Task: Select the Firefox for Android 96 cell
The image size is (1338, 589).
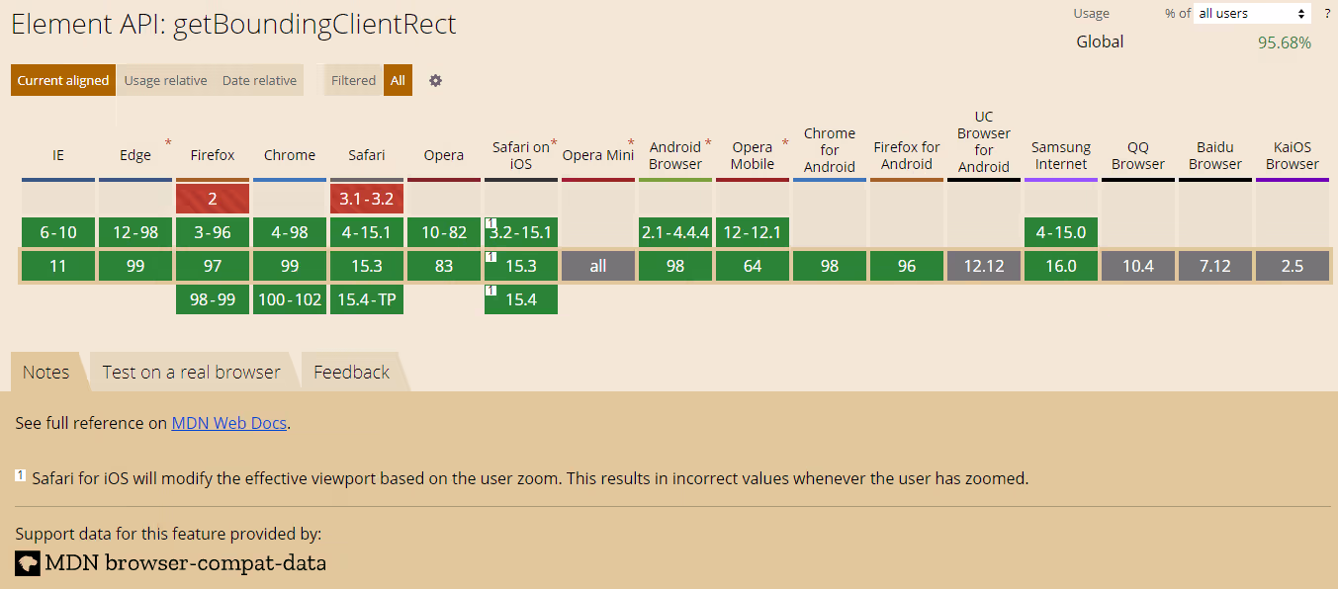Action: 907,266
